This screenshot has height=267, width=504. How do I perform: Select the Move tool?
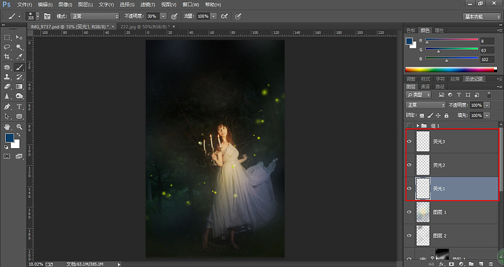click(x=20, y=38)
